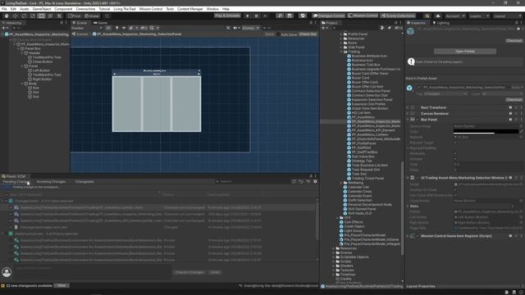Click the prefab cube icon in Inspector
The height and width of the screenshot is (295, 525).
[410, 31]
